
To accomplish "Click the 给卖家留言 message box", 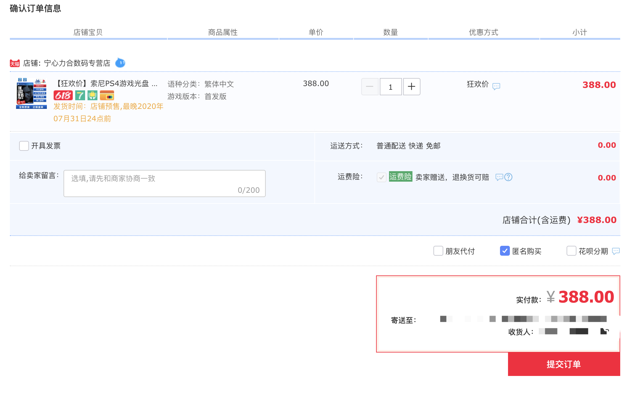I will [x=165, y=184].
